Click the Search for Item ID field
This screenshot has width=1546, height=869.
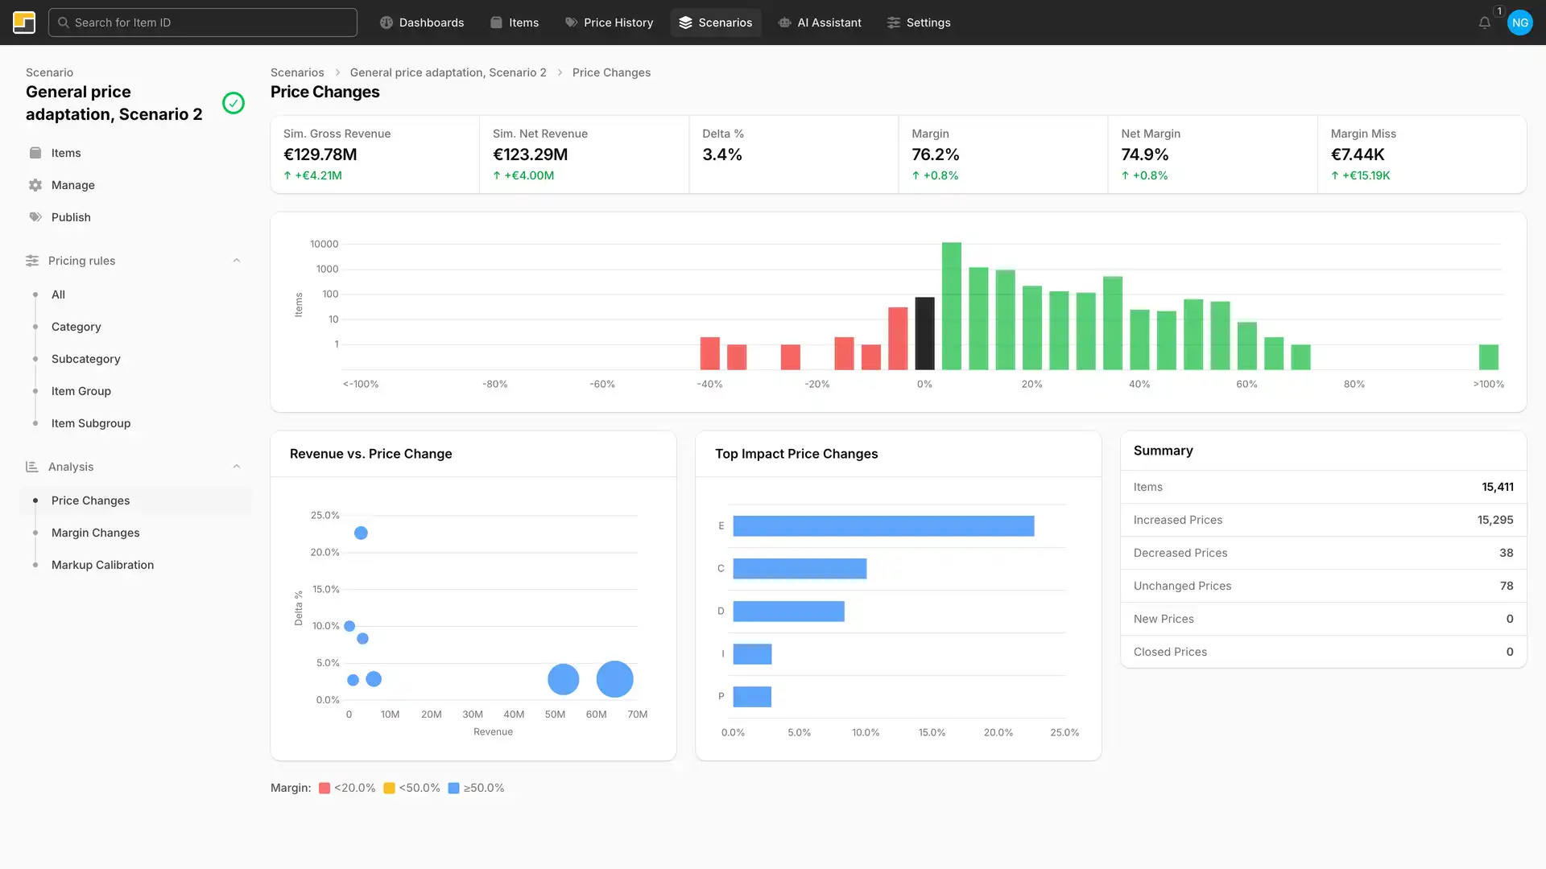pos(202,22)
